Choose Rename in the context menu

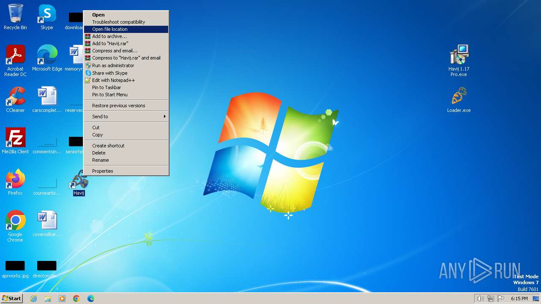[126, 160]
